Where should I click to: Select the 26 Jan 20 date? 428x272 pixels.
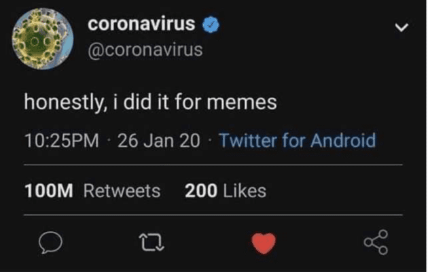pyautogui.click(x=159, y=141)
